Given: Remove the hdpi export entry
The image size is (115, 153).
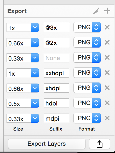Looking at the screenshot, I should [107, 103].
